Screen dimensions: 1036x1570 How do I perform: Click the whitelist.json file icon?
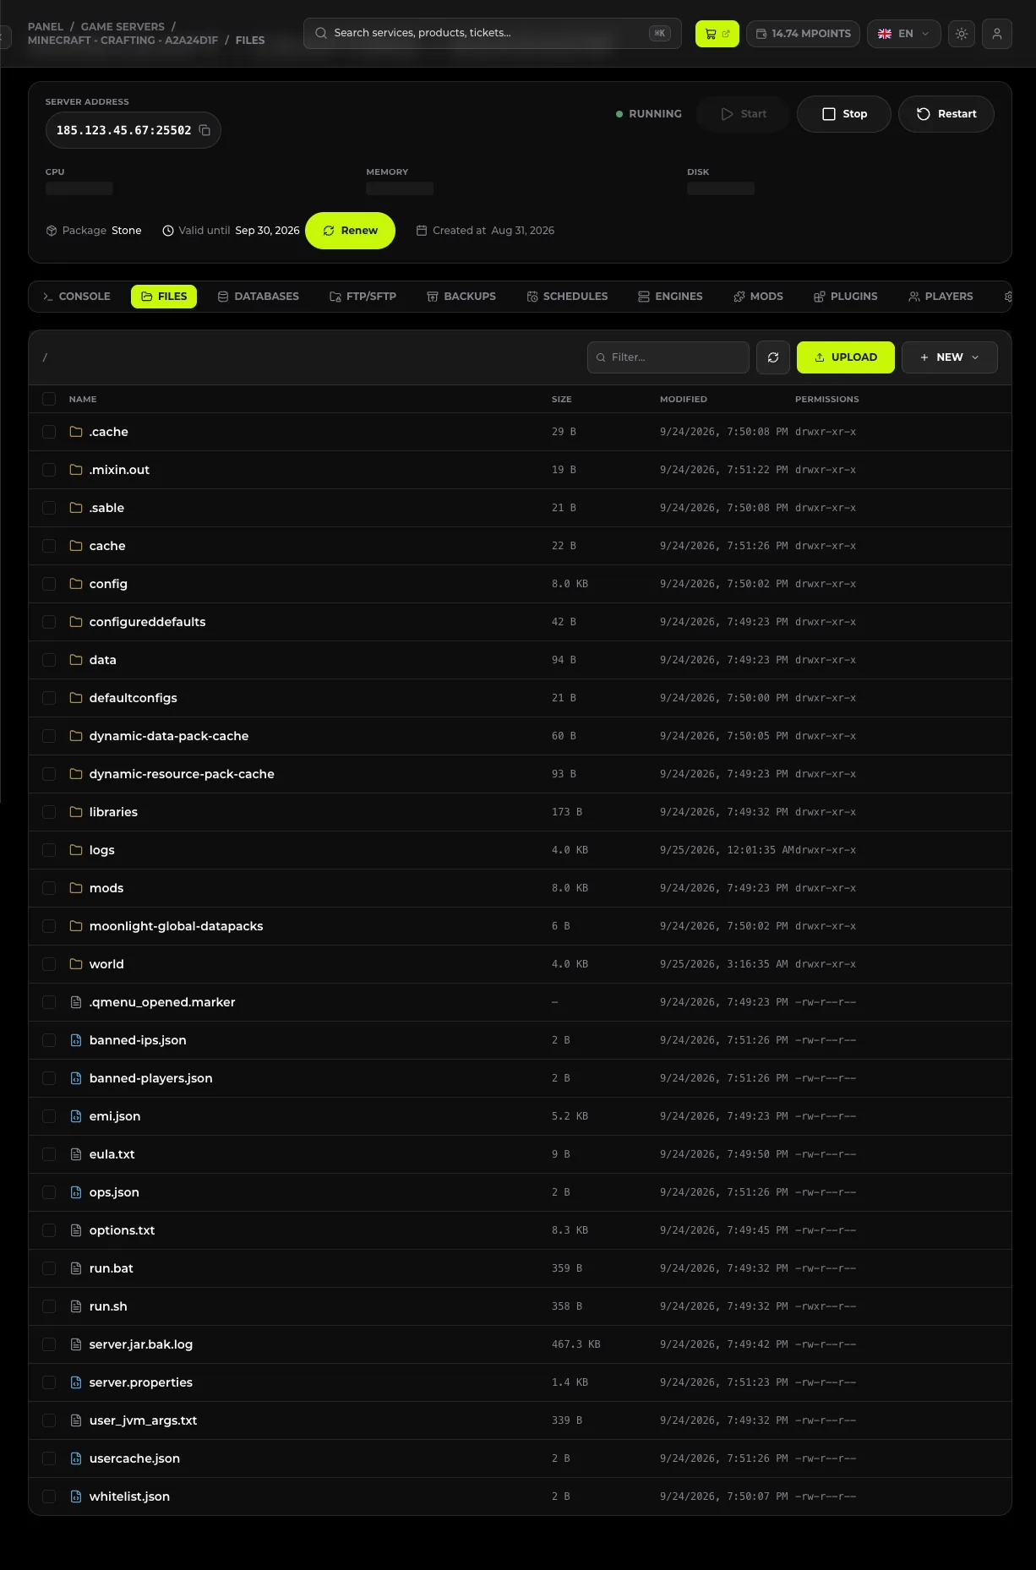tap(76, 1496)
